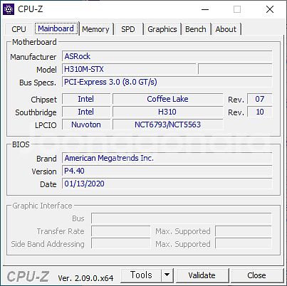The height and width of the screenshot is (286, 287).
Task: Click the Model field showing H310M-STX
Action: point(129,69)
